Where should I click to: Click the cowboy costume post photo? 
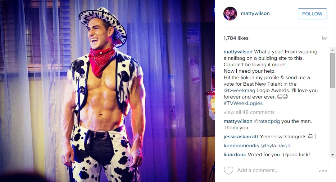(x=107, y=91)
